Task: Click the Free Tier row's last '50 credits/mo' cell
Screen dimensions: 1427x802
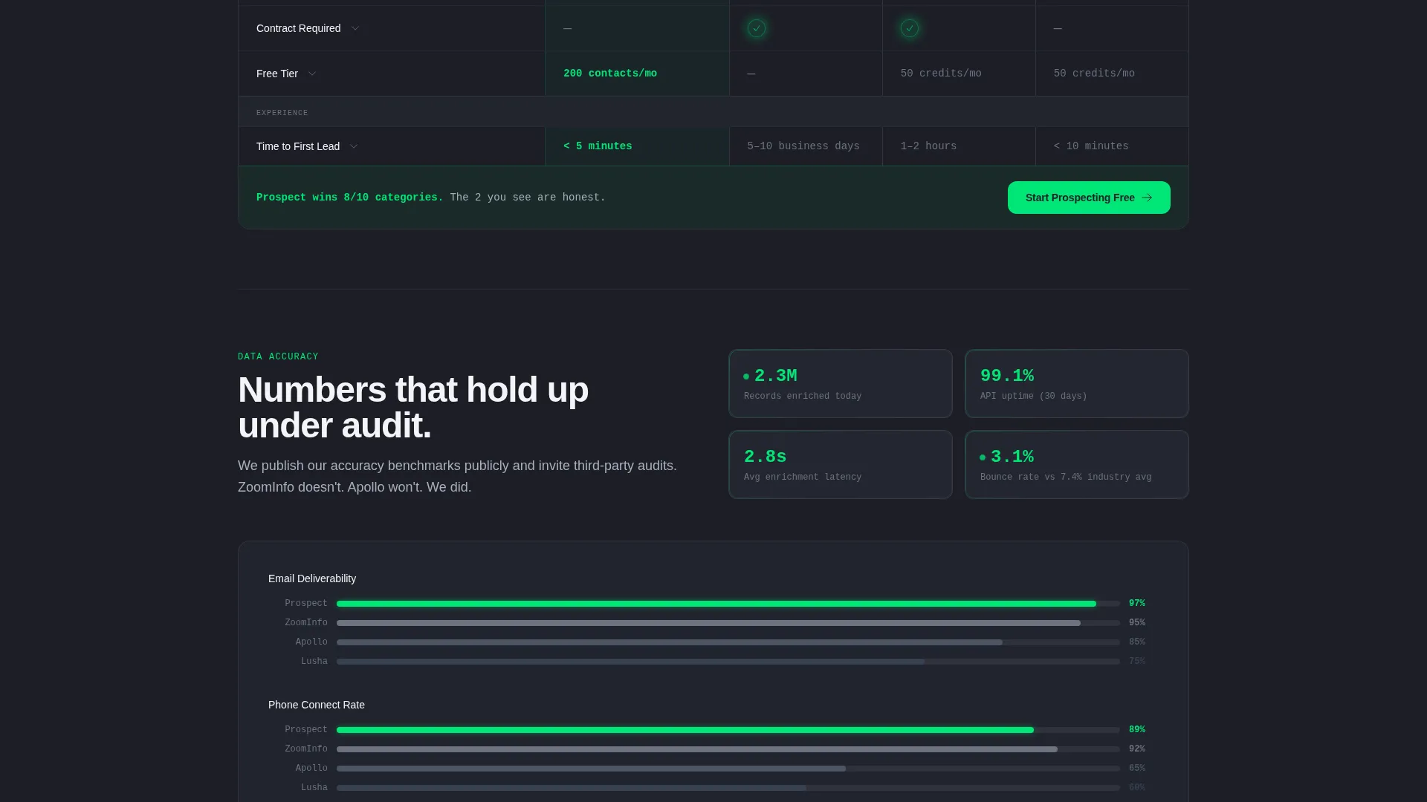Action: [1112, 74]
